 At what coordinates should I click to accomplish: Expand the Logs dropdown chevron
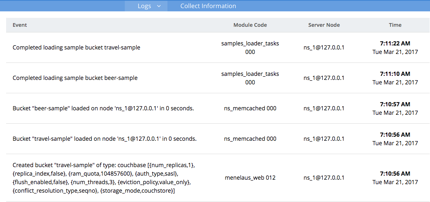point(159,6)
